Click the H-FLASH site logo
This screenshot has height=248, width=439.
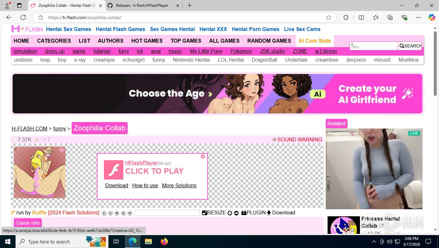[27, 29]
